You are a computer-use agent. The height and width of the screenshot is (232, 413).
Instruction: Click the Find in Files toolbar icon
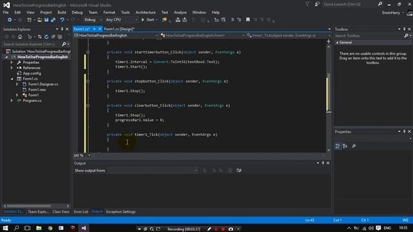pos(165,20)
